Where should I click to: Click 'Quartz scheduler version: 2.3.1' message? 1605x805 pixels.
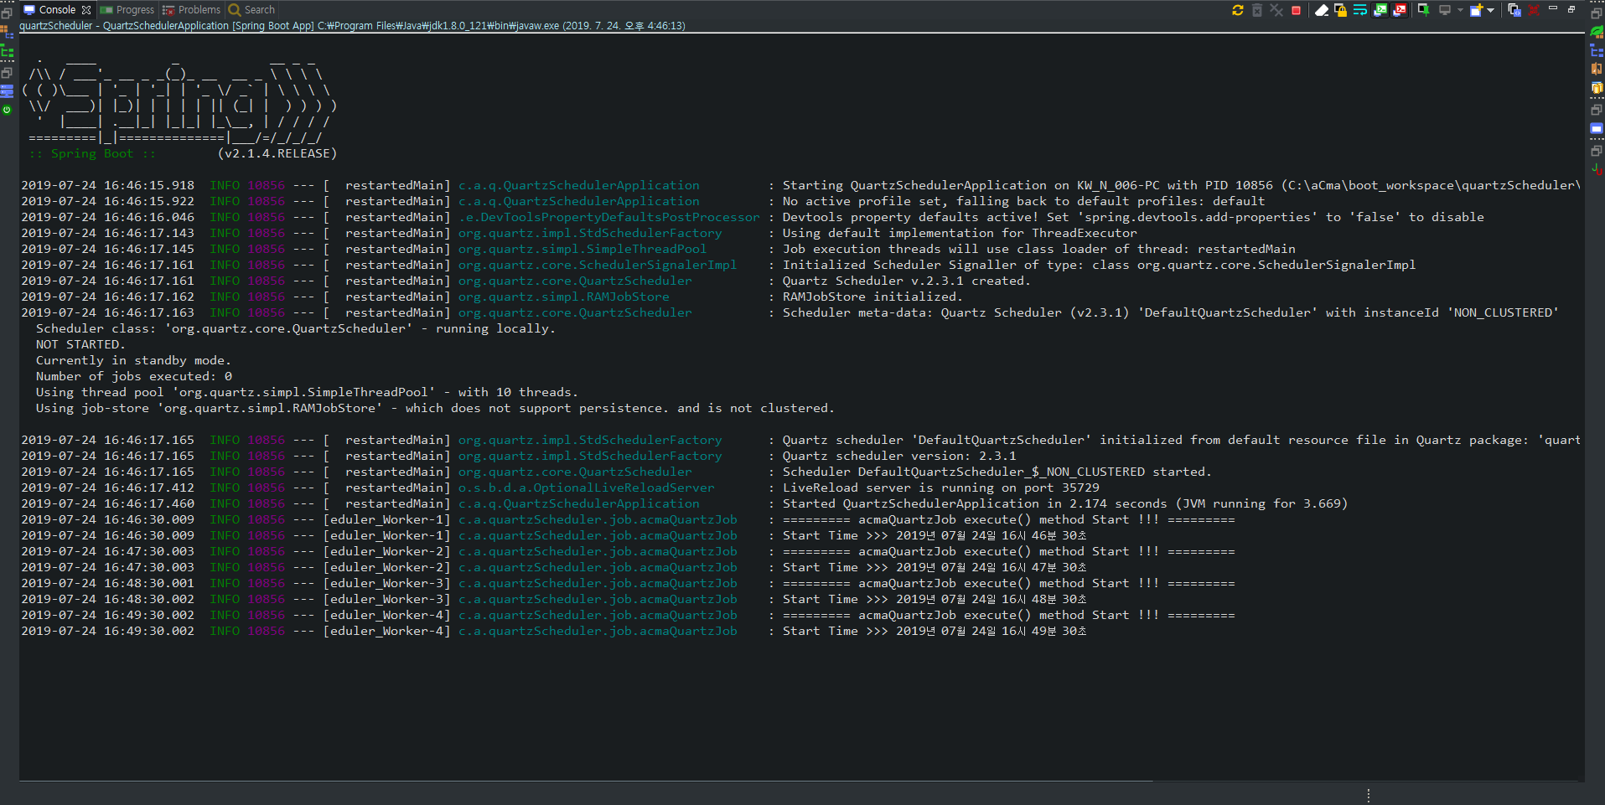(898, 456)
